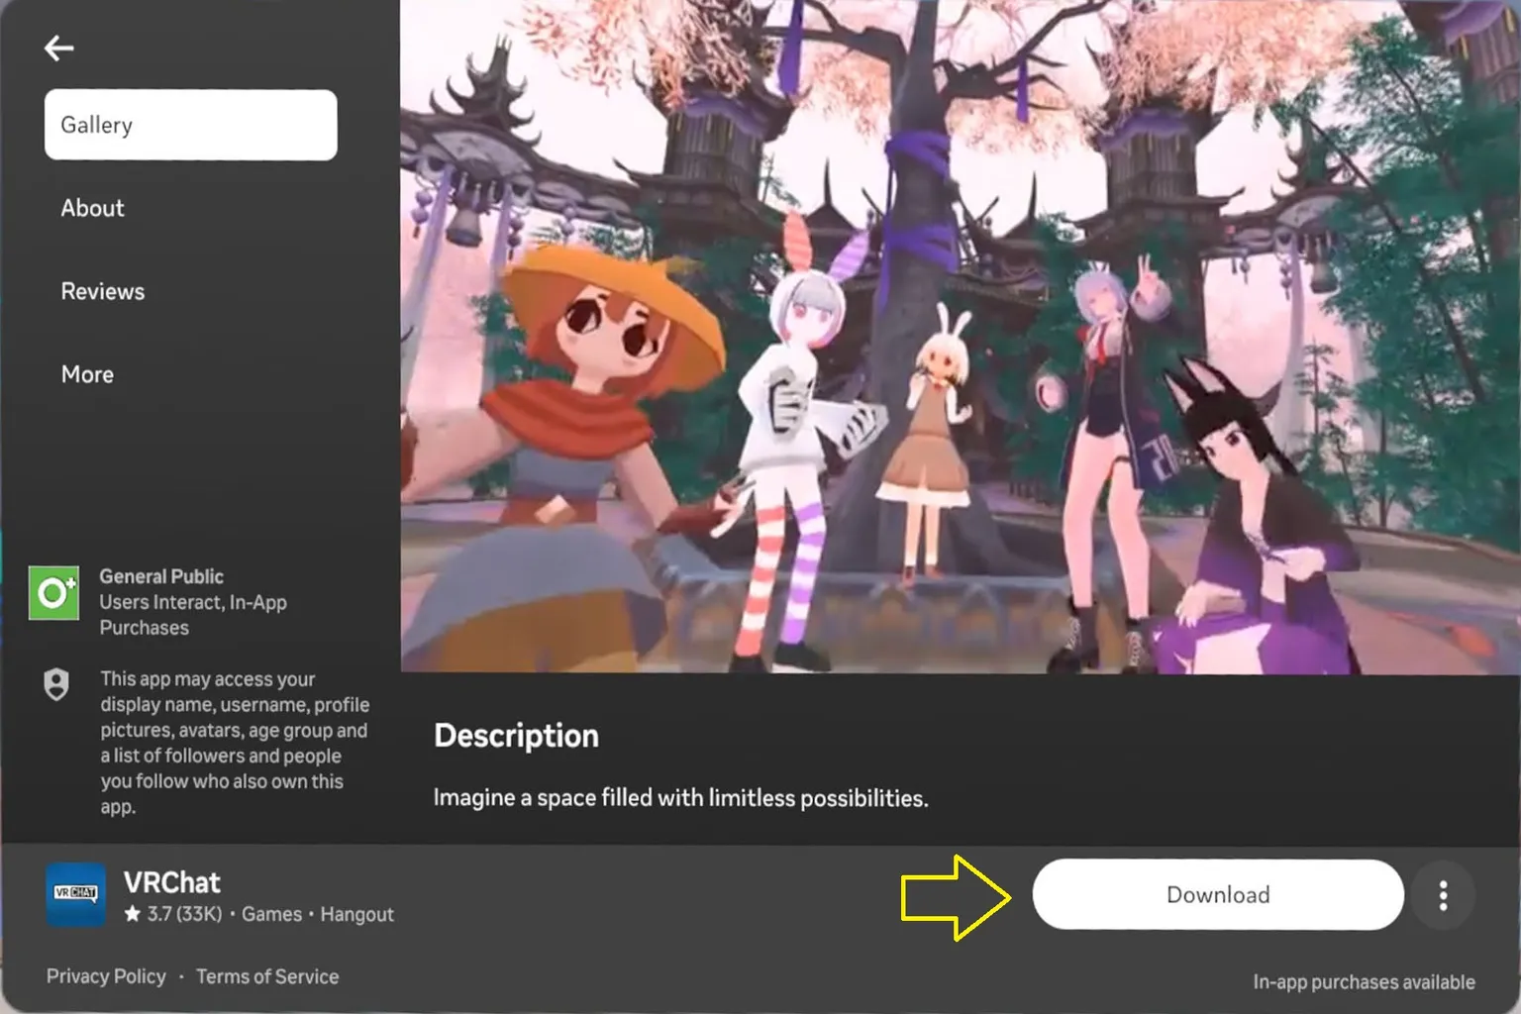This screenshot has width=1521, height=1014.
Task: Click the back arrow to go back
Action: pyautogui.click(x=59, y=47)
